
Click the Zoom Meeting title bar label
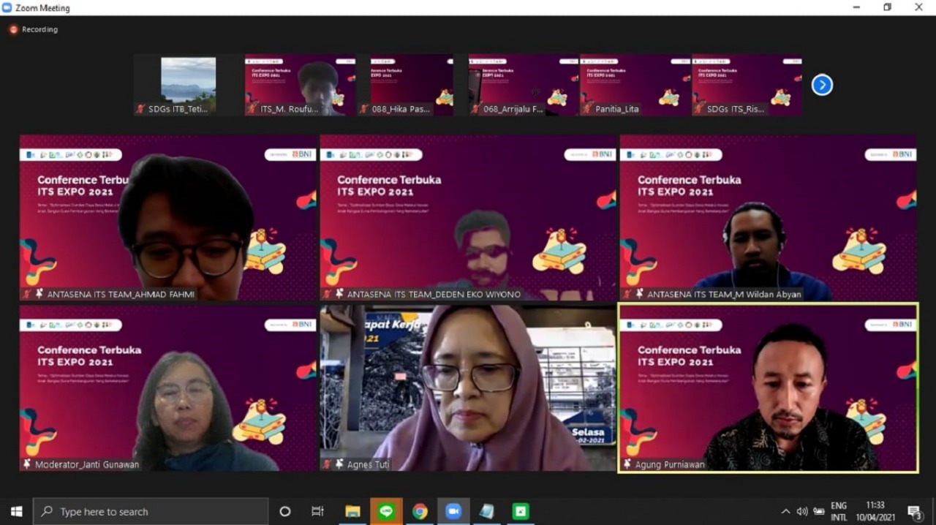coord(40,7)
